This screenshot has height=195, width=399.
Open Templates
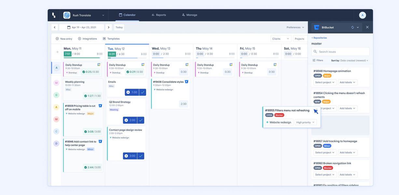[111, 39]
